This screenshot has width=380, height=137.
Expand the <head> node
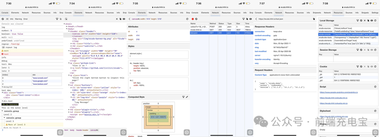click(x=66, y=26)
